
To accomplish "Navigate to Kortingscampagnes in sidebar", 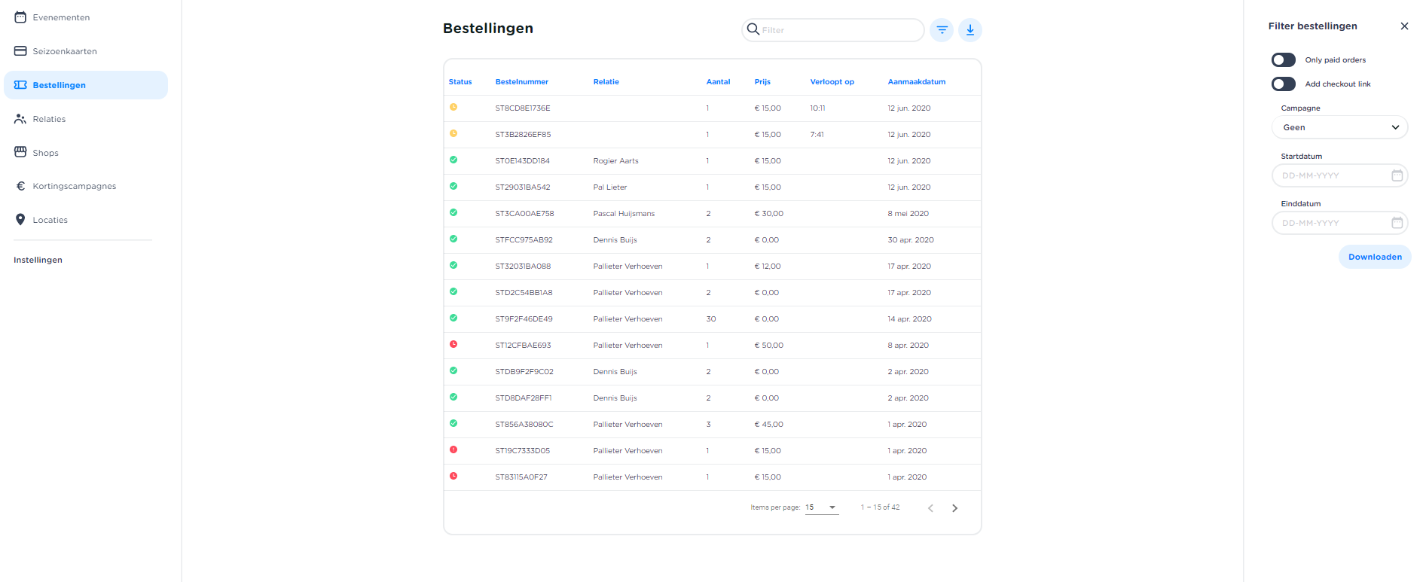I will pyautogui.click(x=74, y=186).
